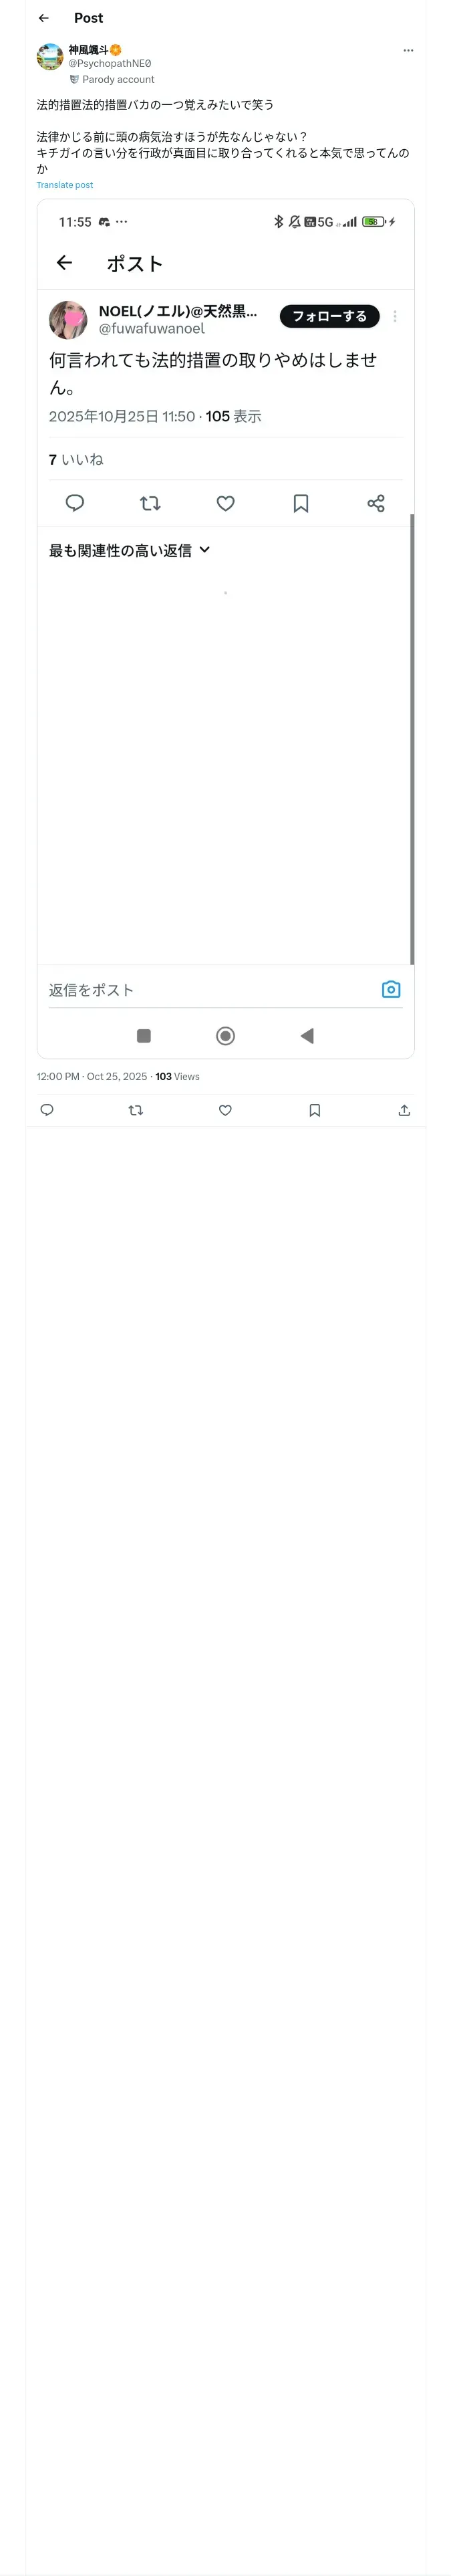Click the post timestamp Oct 25, 2025
Screen dimensions: 451x2576
[x=91, y=1077]
